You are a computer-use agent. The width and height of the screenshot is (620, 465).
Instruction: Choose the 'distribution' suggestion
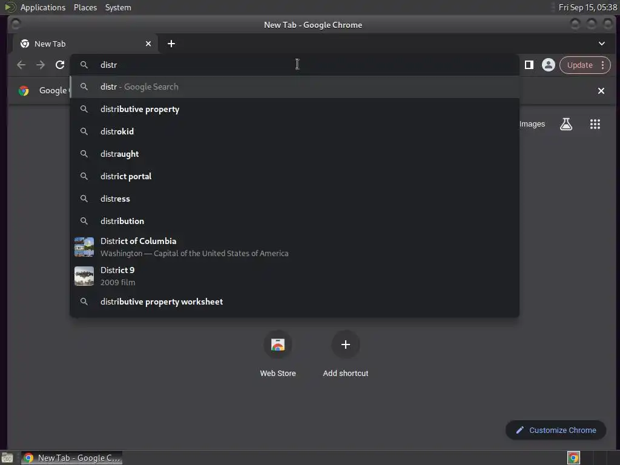point(294,221)
